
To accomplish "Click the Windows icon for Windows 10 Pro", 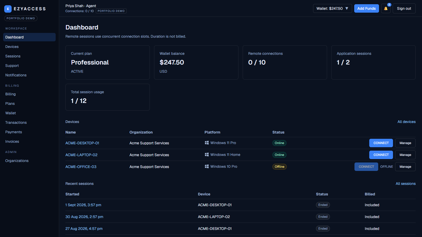I will click(x=207, y=166).
